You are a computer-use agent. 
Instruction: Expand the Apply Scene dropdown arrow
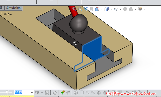pyautogui.click(x=135, y=9)
